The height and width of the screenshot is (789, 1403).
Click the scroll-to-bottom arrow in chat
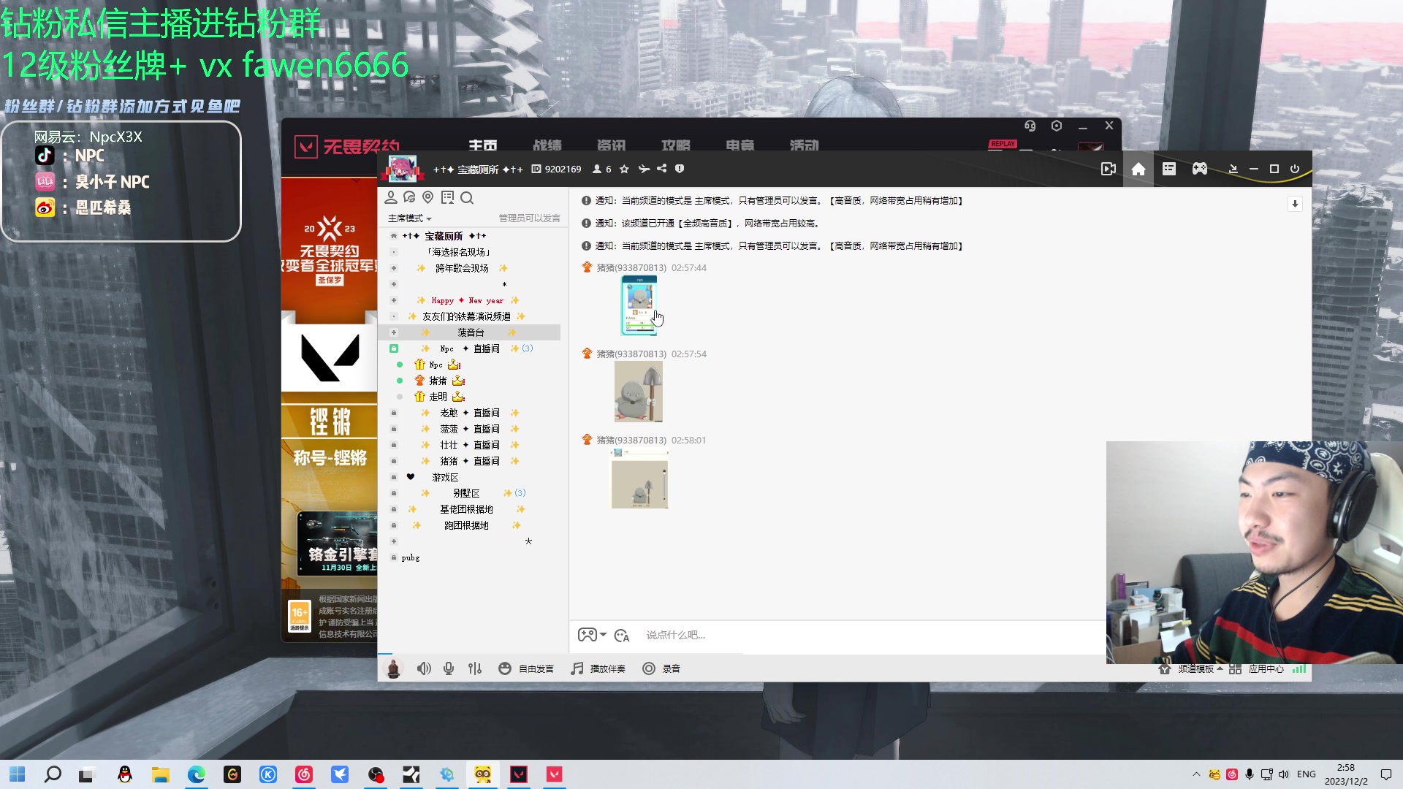point(1296,204)
